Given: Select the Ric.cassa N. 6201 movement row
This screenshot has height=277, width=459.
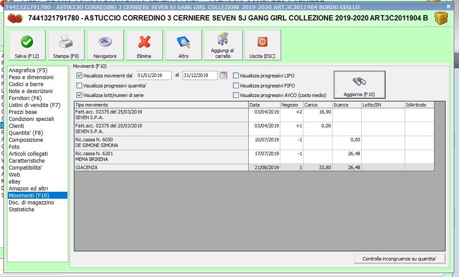Looking at the screenshot, I should [254, 157].
